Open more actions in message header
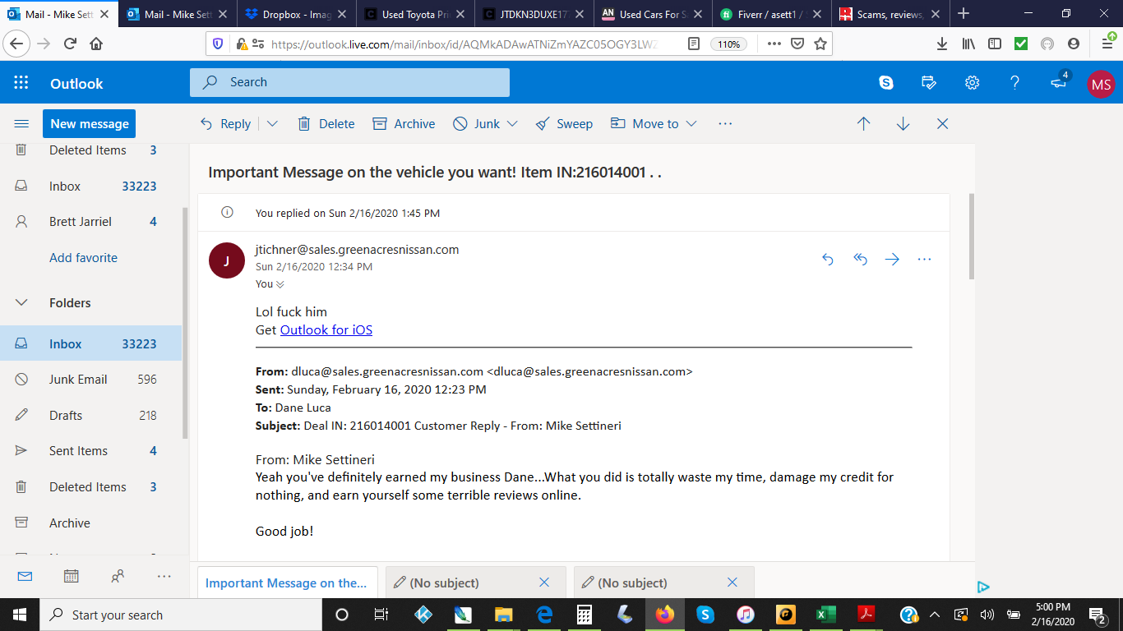 tap(924, 260)
